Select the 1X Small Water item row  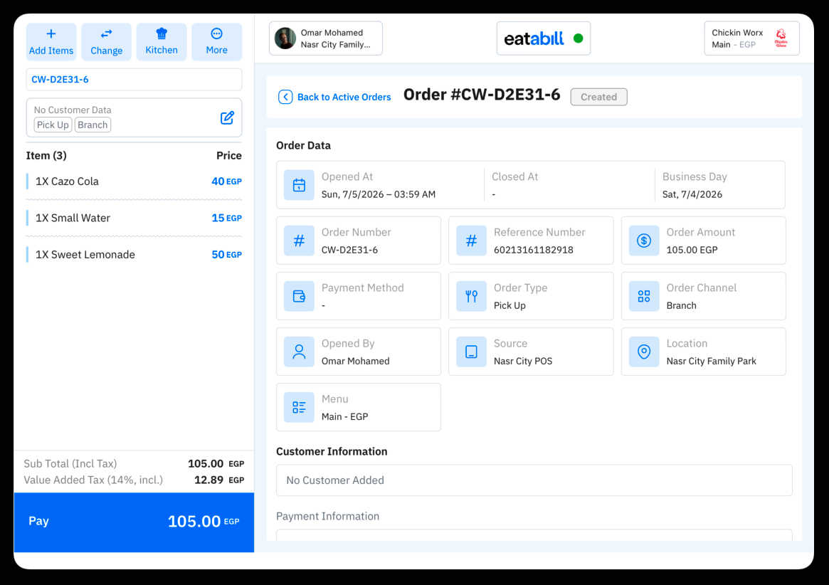(x=134, y=218)
